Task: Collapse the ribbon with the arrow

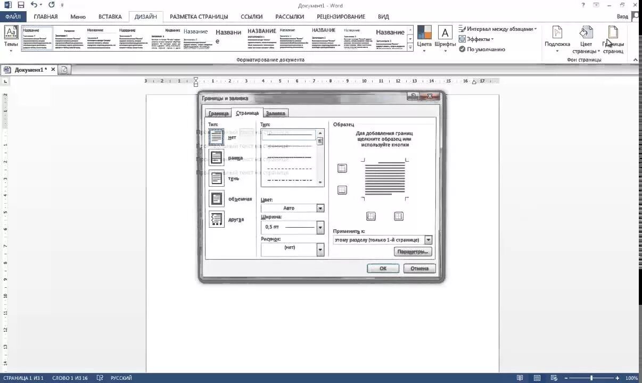Action: 636,60
